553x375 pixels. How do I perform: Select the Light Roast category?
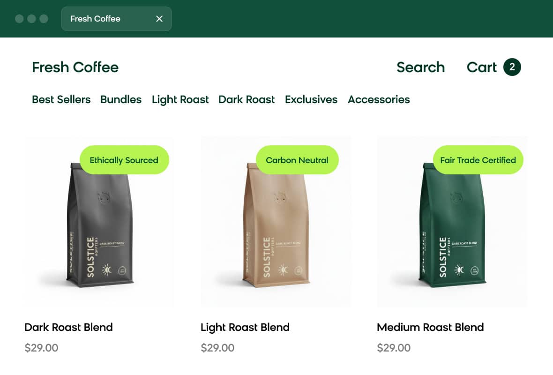click(180, 99)
